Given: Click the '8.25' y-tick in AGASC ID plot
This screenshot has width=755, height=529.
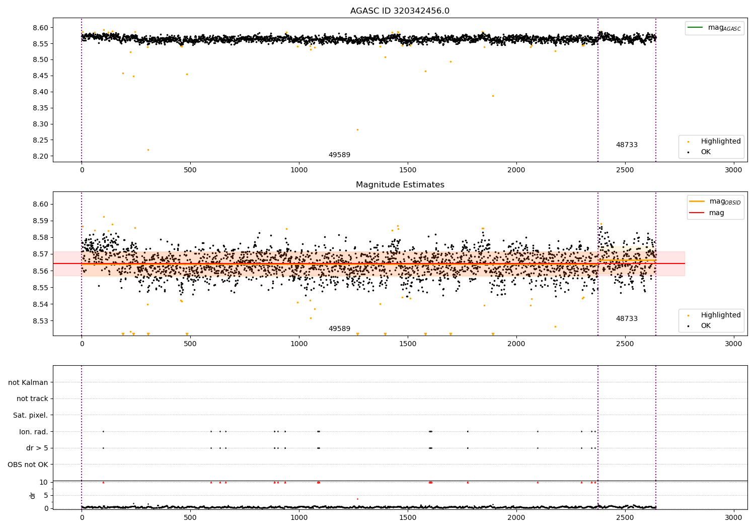Looking at the screenshot, I should 40,141.
